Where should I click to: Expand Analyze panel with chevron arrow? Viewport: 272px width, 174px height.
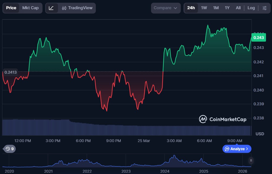247,149
